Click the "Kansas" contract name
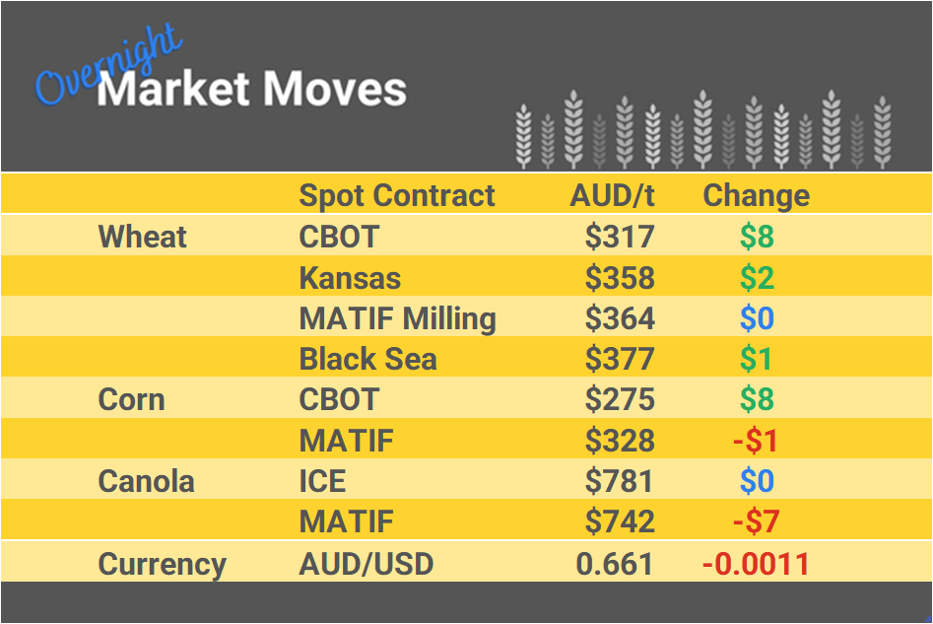The width and height of the screenshot is (933, 624). coord(350,278)
